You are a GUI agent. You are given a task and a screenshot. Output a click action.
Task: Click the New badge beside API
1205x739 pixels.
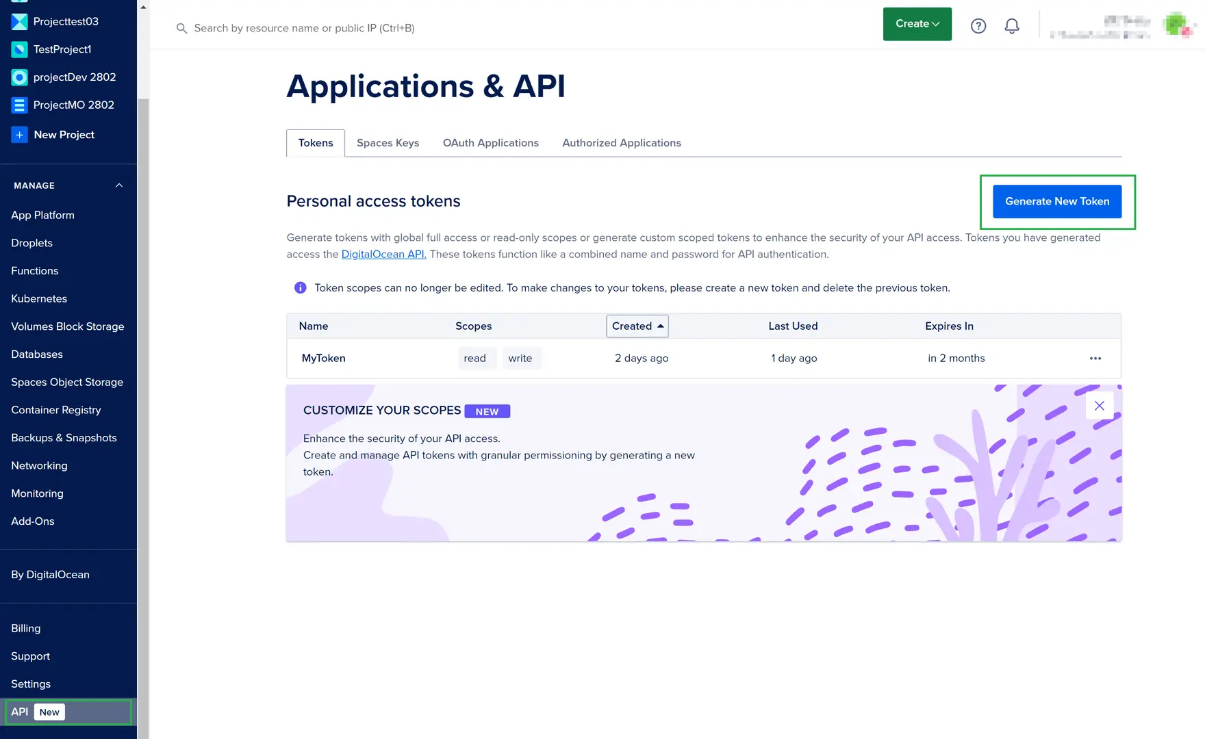coord(49,712)
